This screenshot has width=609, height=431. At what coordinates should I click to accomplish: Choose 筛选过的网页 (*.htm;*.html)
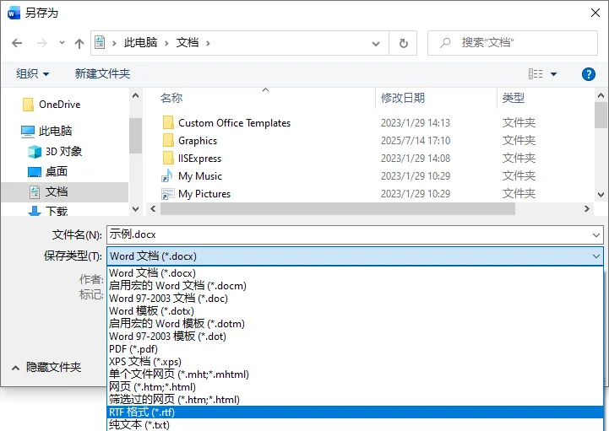pyautogui.click(x=355, y=399)
